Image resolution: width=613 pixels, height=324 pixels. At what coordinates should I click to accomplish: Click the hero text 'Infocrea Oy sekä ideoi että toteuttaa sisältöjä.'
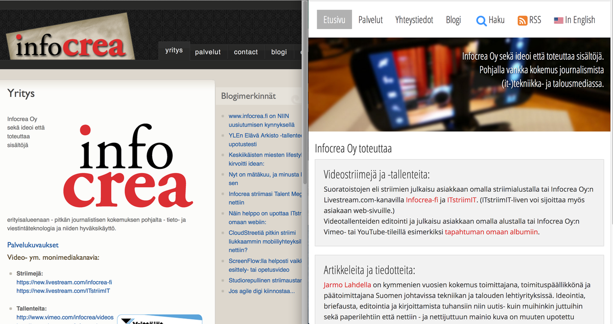click(x=533, y=57)
